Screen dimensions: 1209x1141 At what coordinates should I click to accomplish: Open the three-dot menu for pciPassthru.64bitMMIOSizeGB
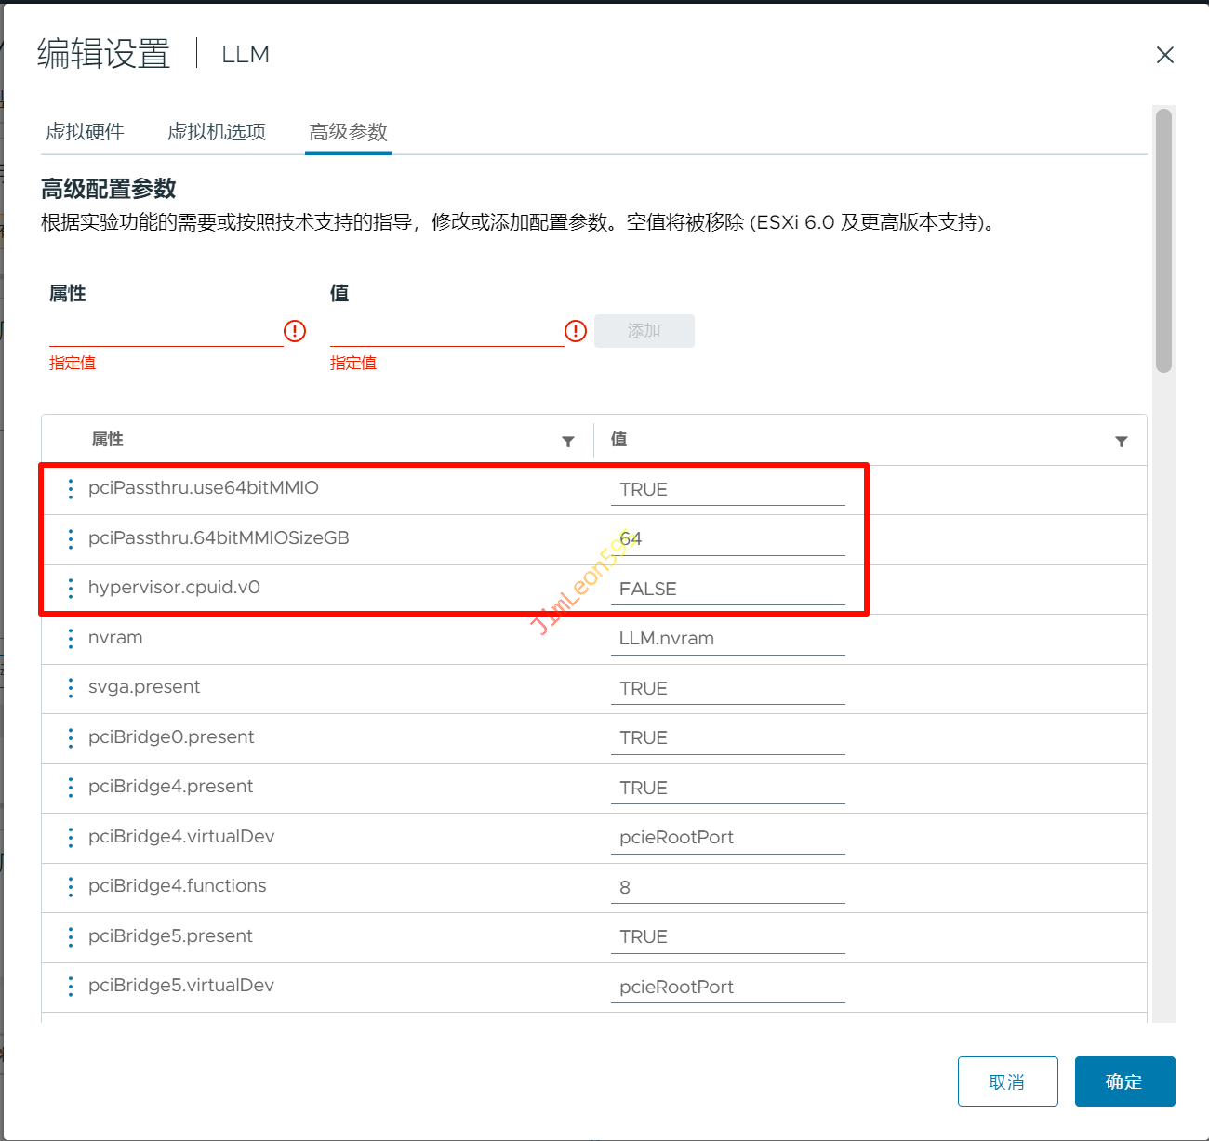[71, 539]
